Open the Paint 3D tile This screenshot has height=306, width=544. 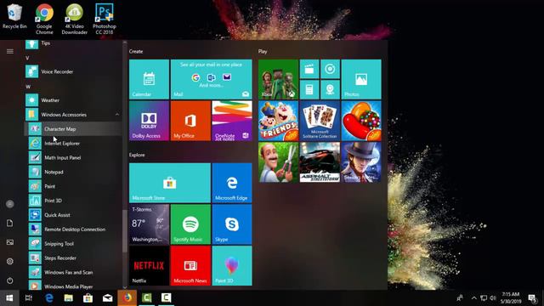[232, 265]
